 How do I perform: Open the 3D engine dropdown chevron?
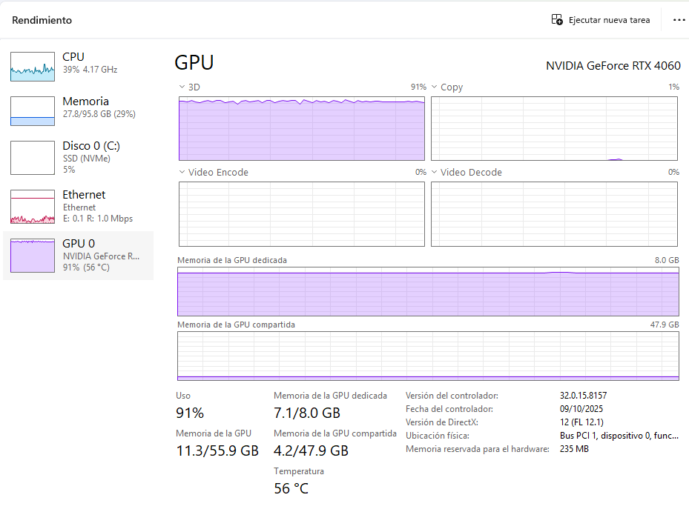(x=182, y=87)
